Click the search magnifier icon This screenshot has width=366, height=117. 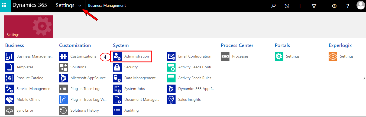(x=273, y=6)
